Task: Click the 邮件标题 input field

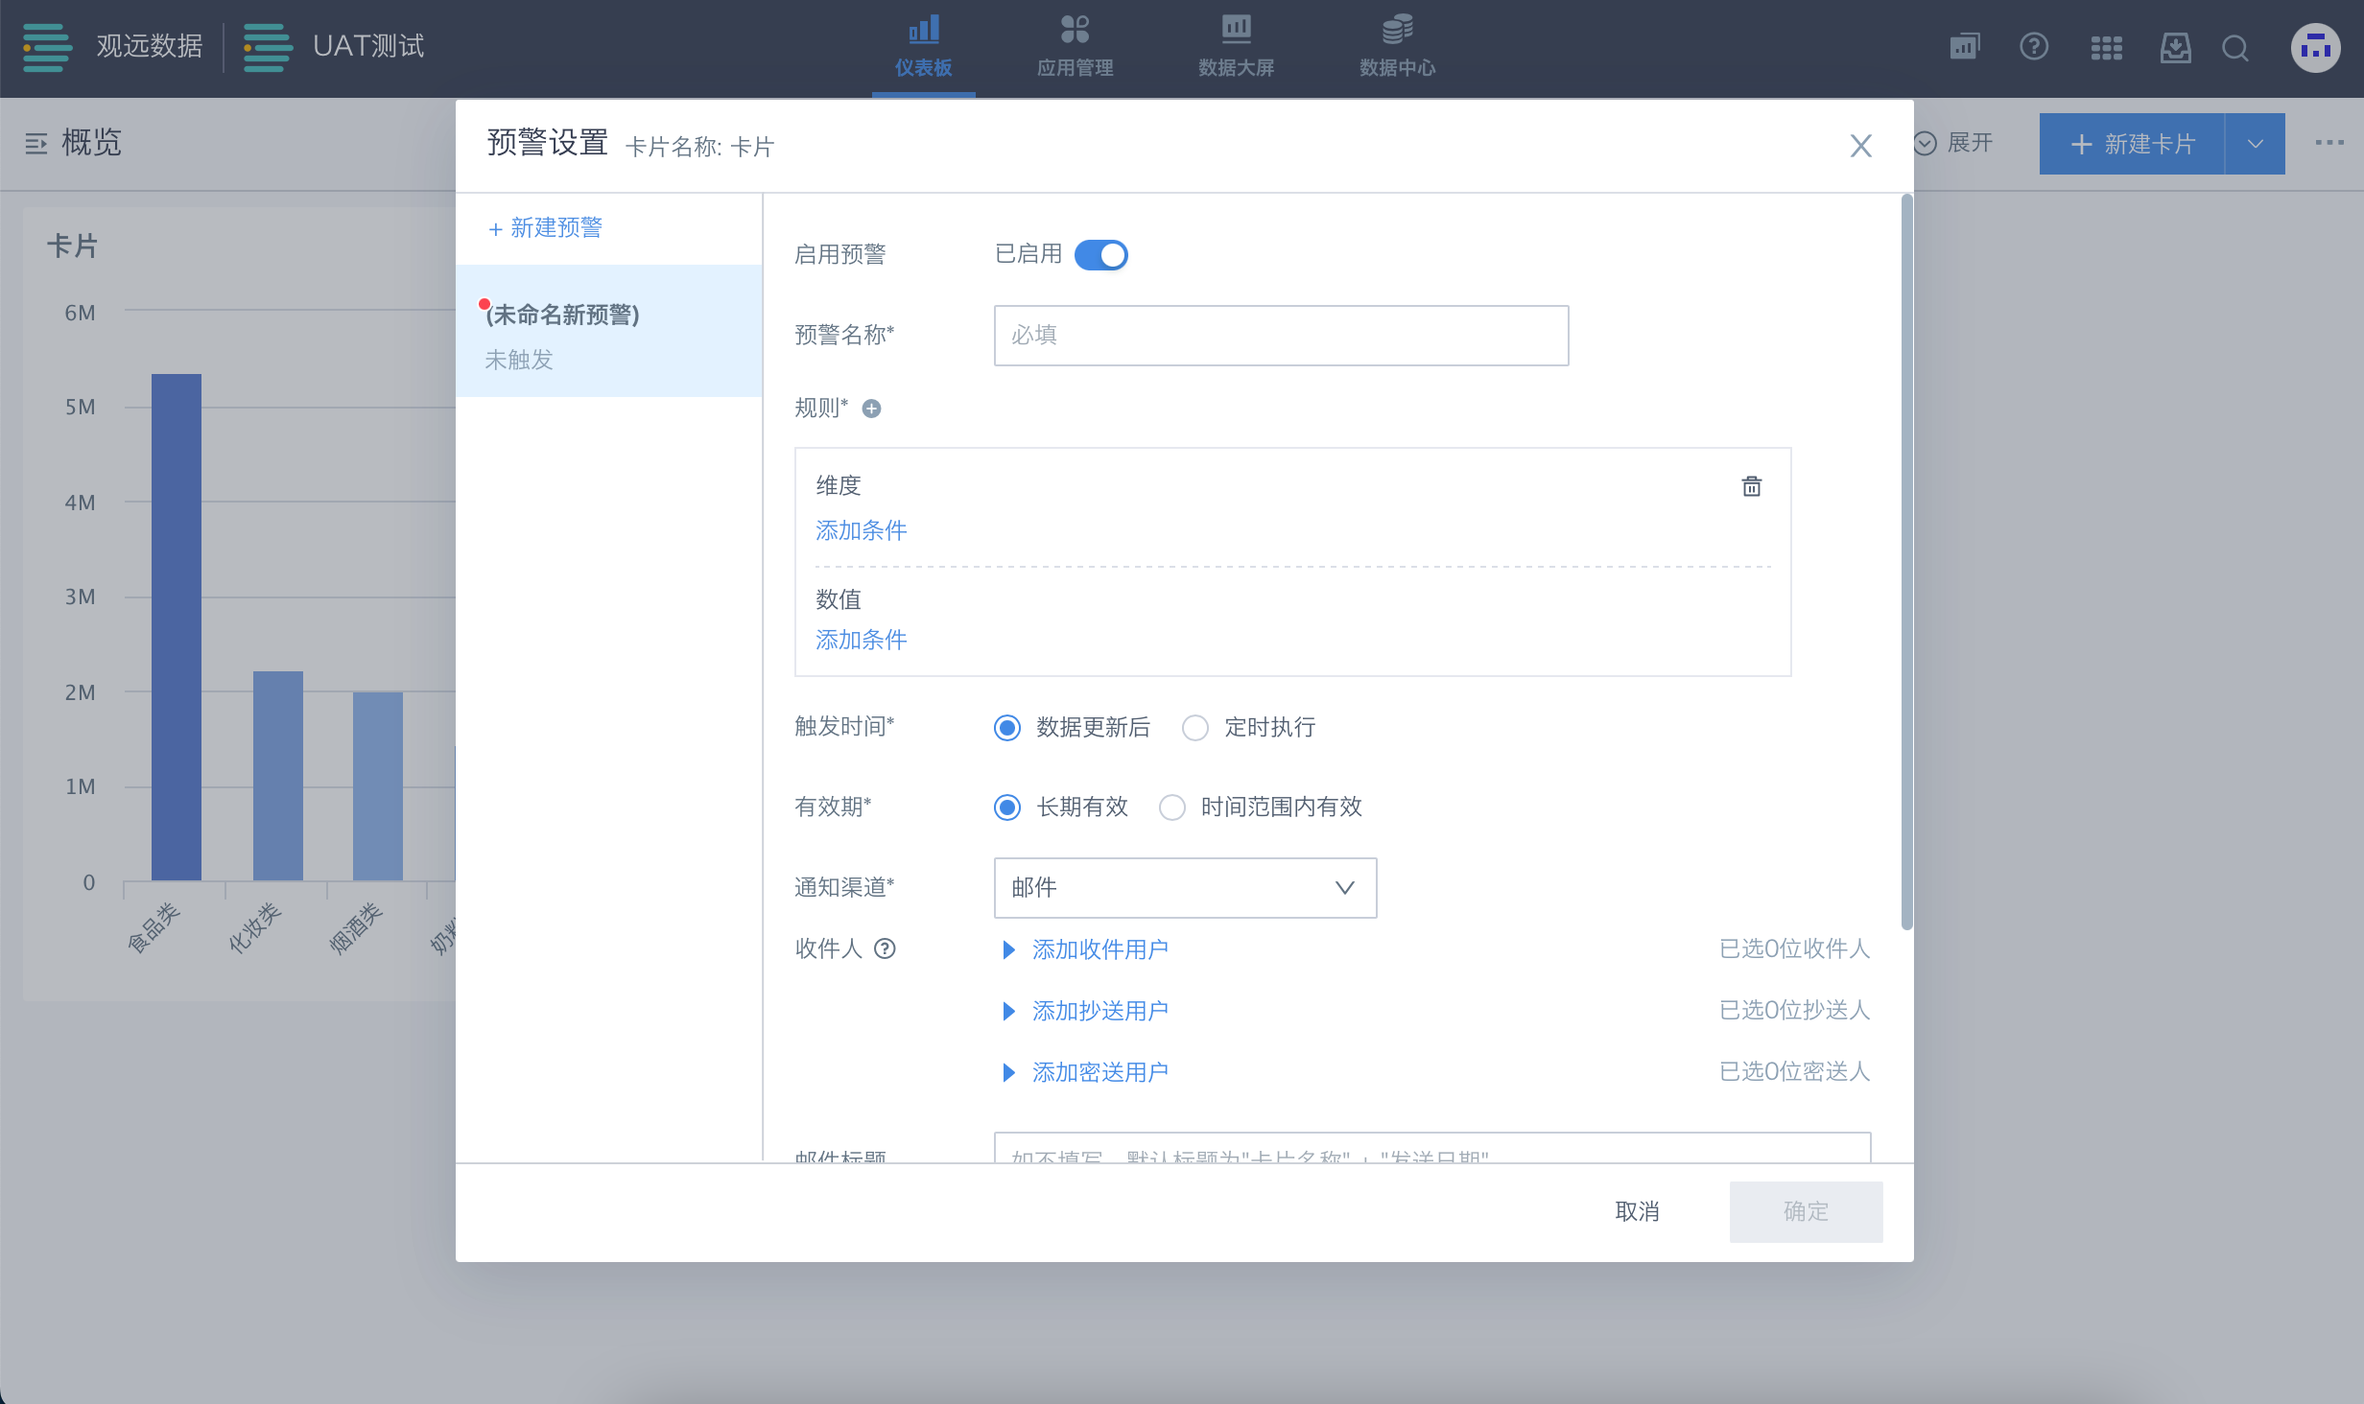Action: pos(1432,1149)
